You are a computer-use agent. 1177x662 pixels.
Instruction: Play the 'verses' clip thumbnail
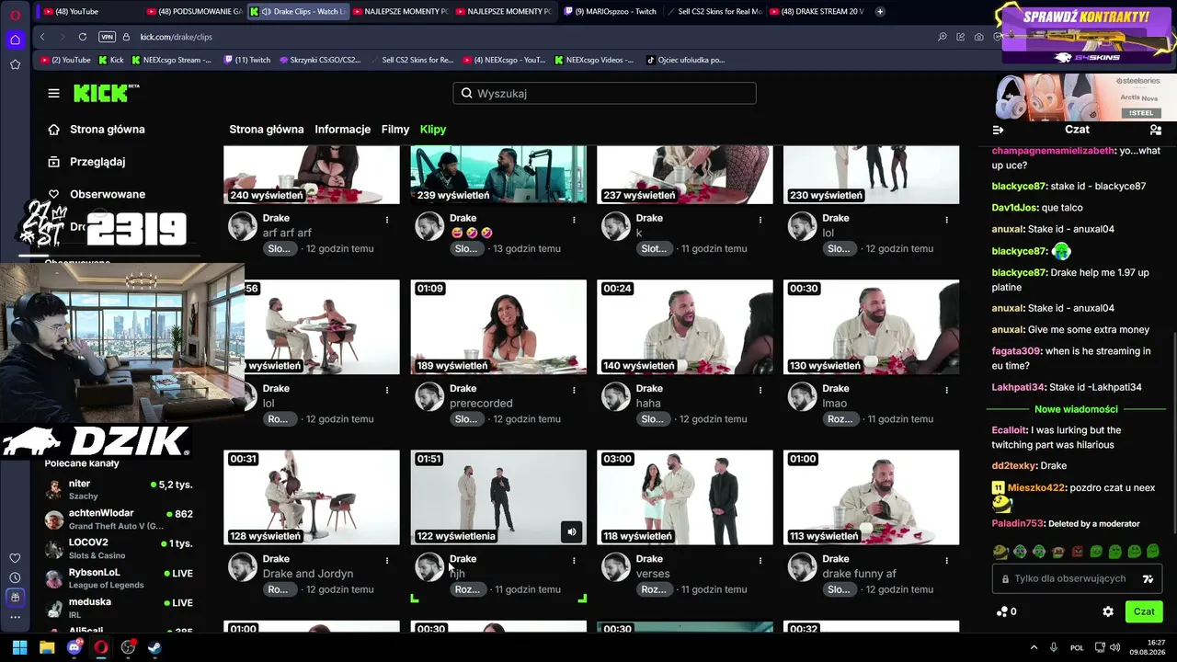click(685, 496)
